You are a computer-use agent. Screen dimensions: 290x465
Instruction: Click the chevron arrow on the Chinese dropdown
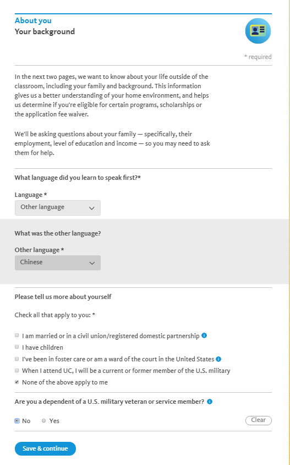point(92,263)
